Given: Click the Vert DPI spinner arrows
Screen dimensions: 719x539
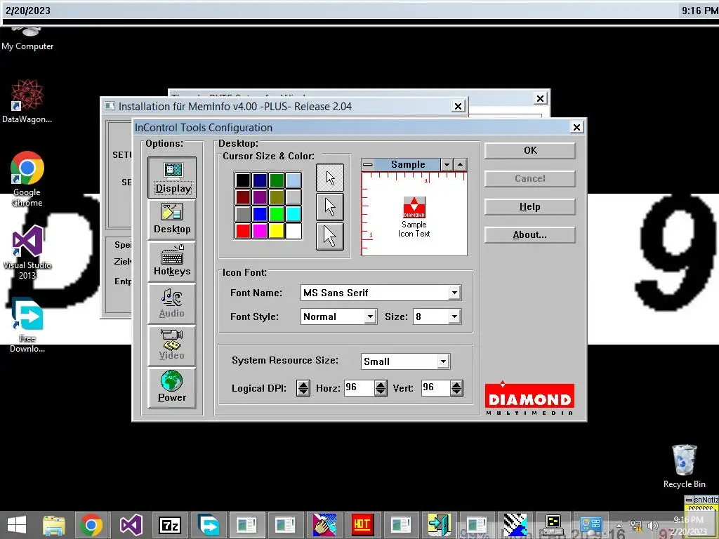Looking at the screenshot, I should point(456,388).
